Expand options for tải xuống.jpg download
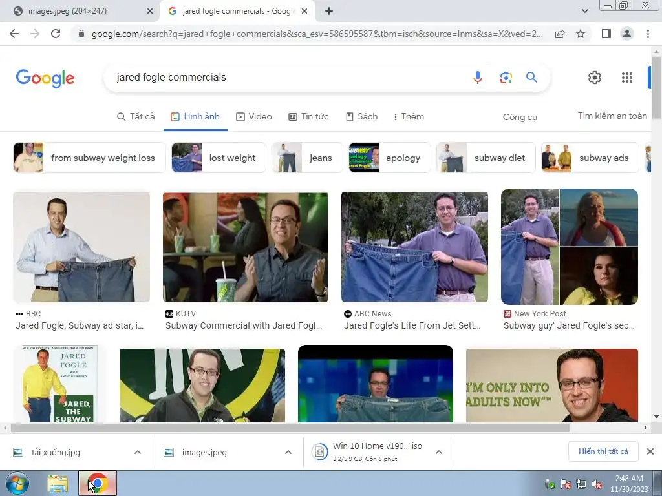 click(x=138, y=452)
